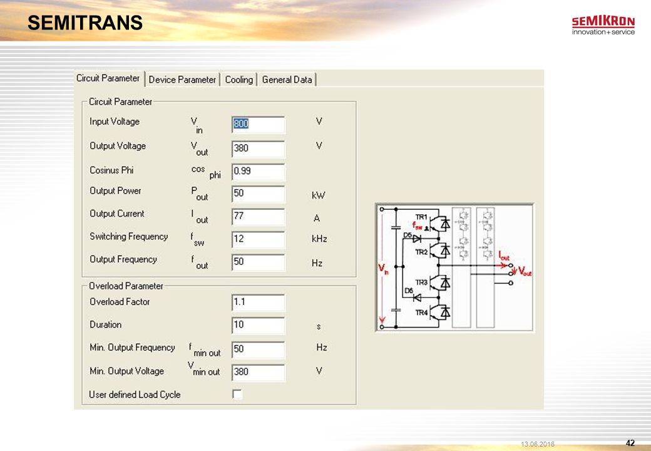The image size is (651, 451).
Task: Click the Input Voltage field showing 800
Action: click(259, 125)
